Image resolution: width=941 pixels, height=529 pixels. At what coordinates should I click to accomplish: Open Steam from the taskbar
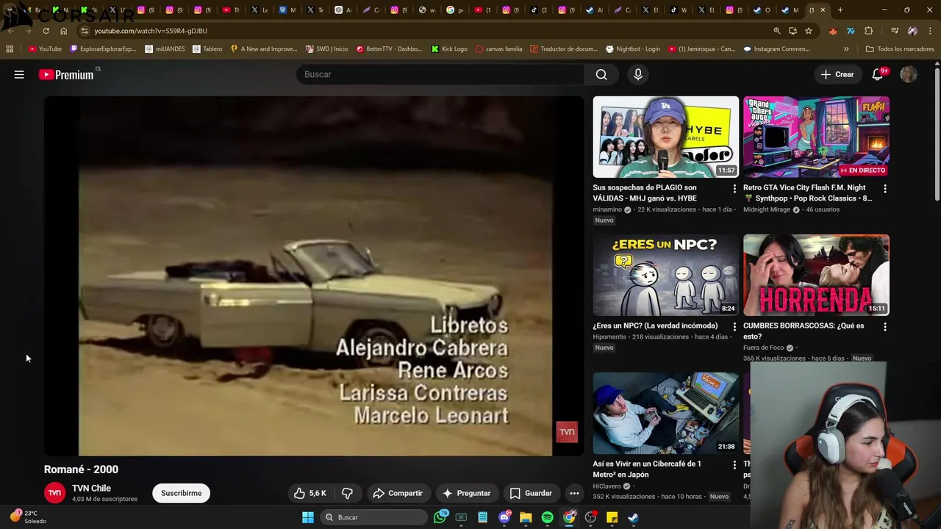(633, 517)
